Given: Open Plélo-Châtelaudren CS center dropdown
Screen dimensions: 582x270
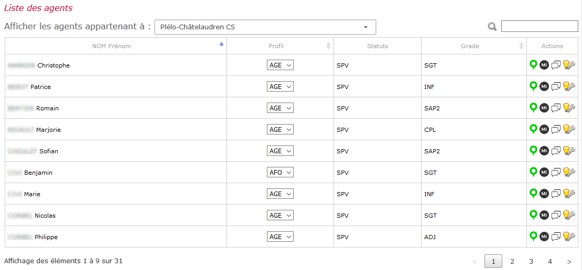Looking at the screenshot, I should (x=265, y=27).
